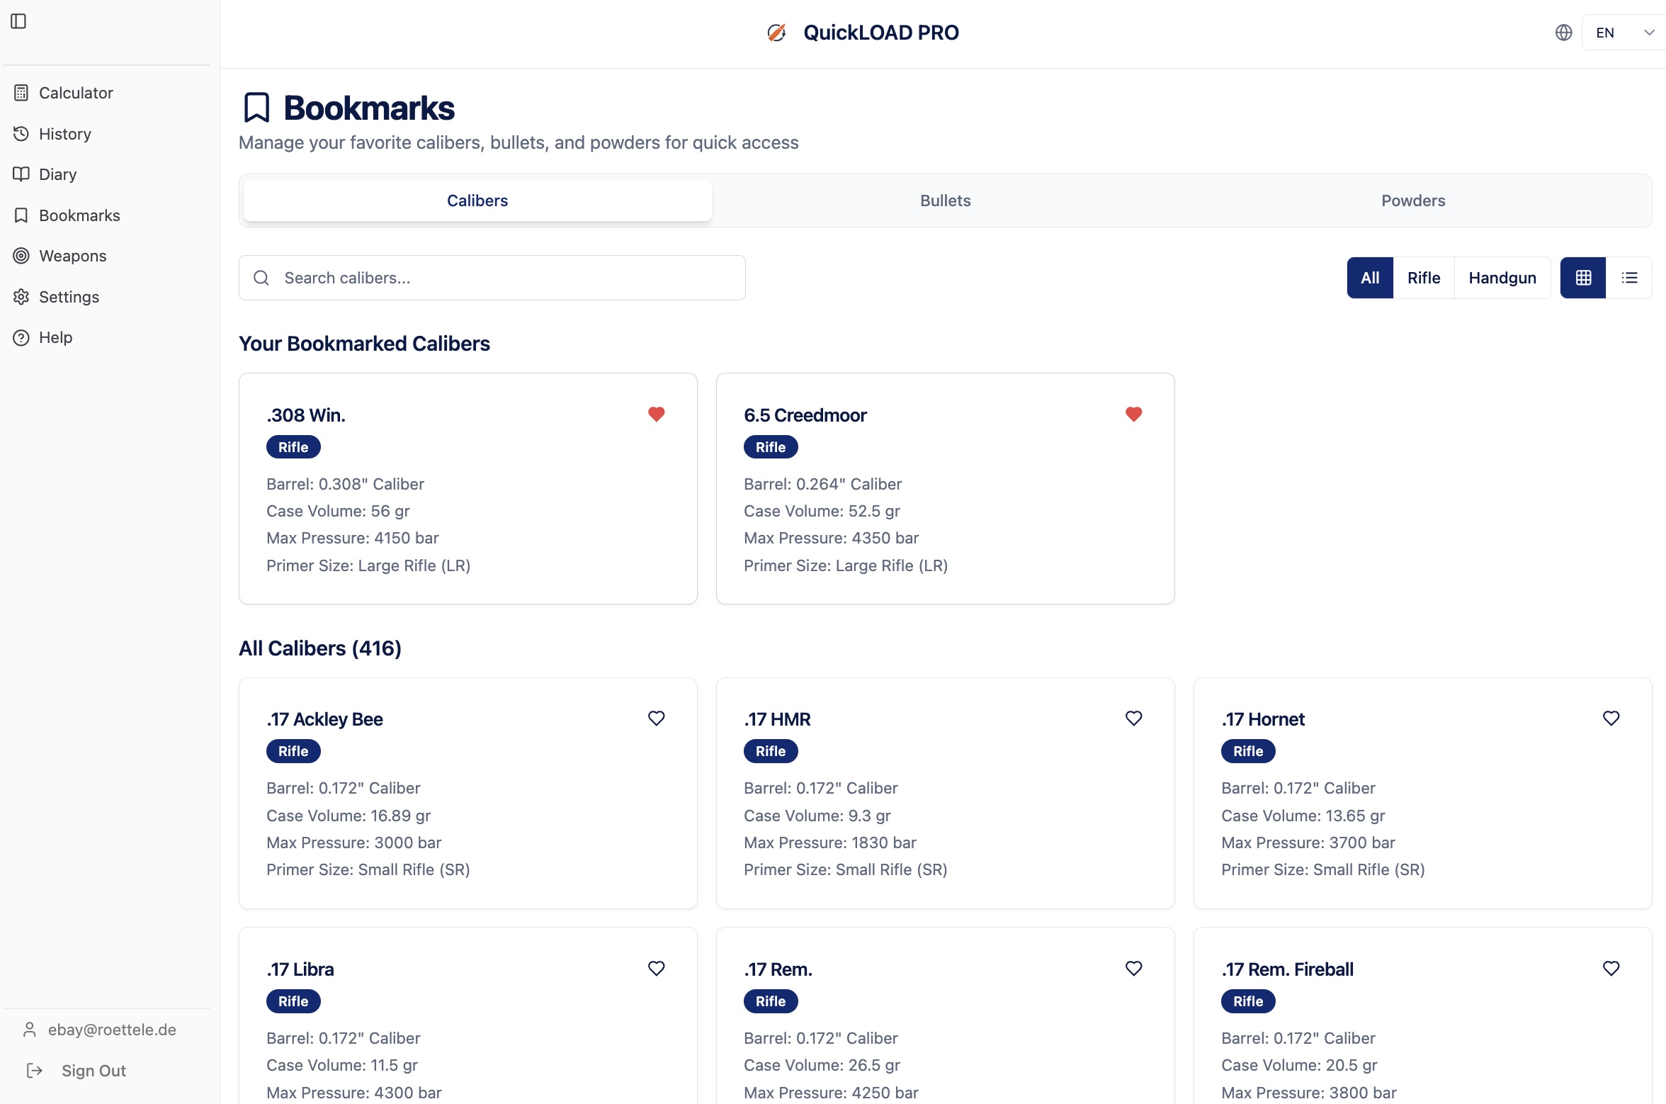The image size is (1666, 1104).
Task: Remove .308 Win. from bookmarks
Action: tap(655, 414)
